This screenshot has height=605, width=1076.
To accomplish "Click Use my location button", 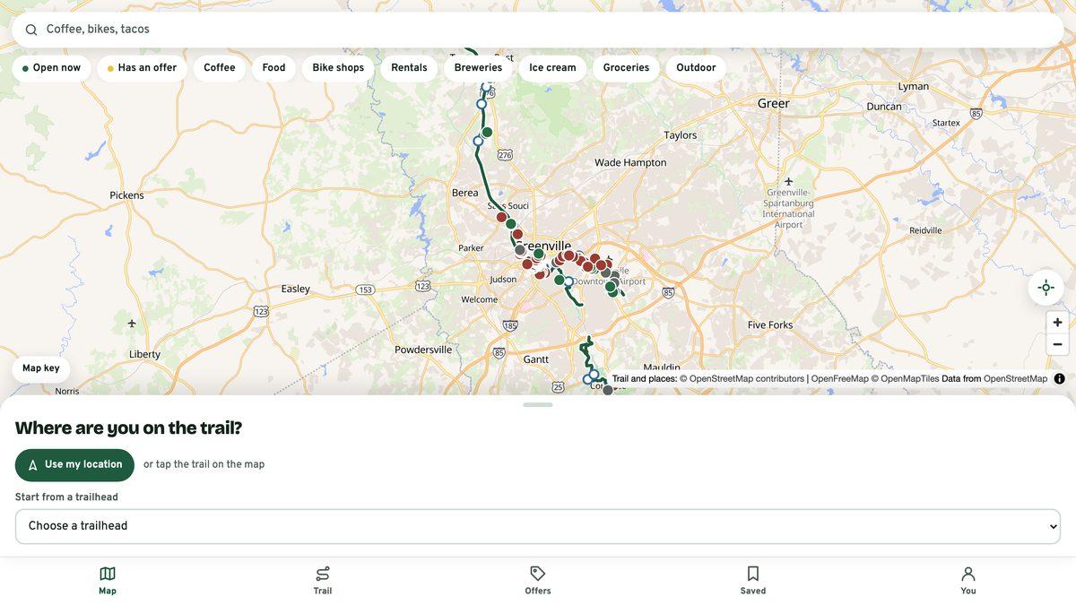I will pos(74,465).
